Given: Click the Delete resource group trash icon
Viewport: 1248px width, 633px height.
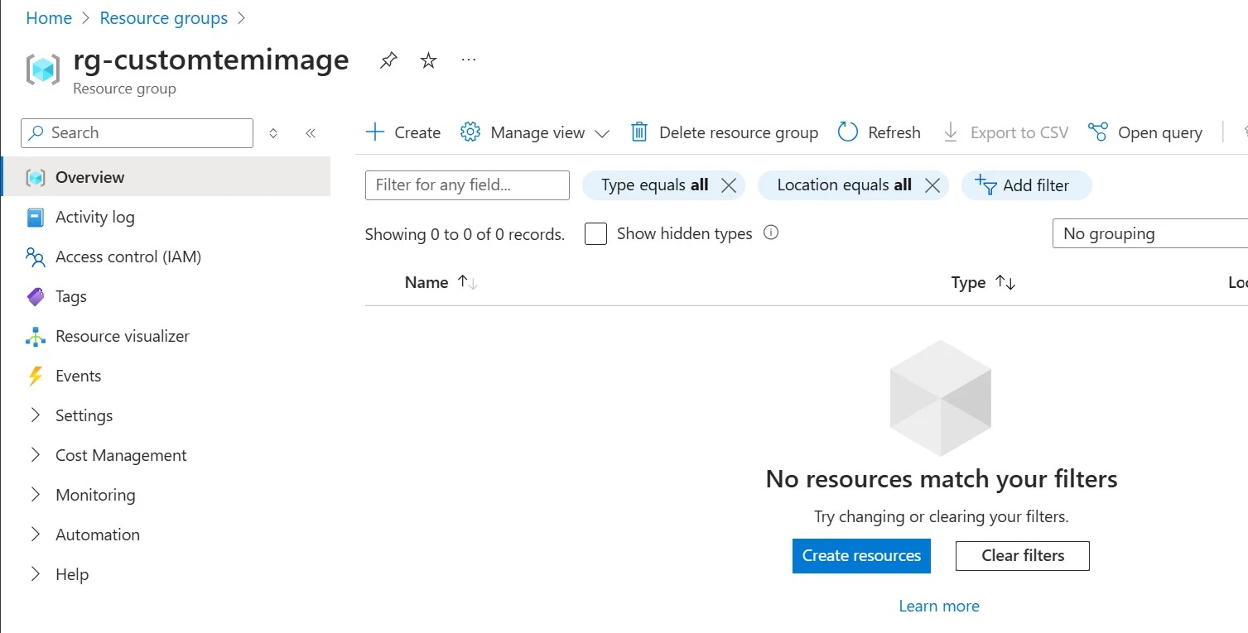Looking at the screenshot, I should pyautogui.click(x=639, y=132).
